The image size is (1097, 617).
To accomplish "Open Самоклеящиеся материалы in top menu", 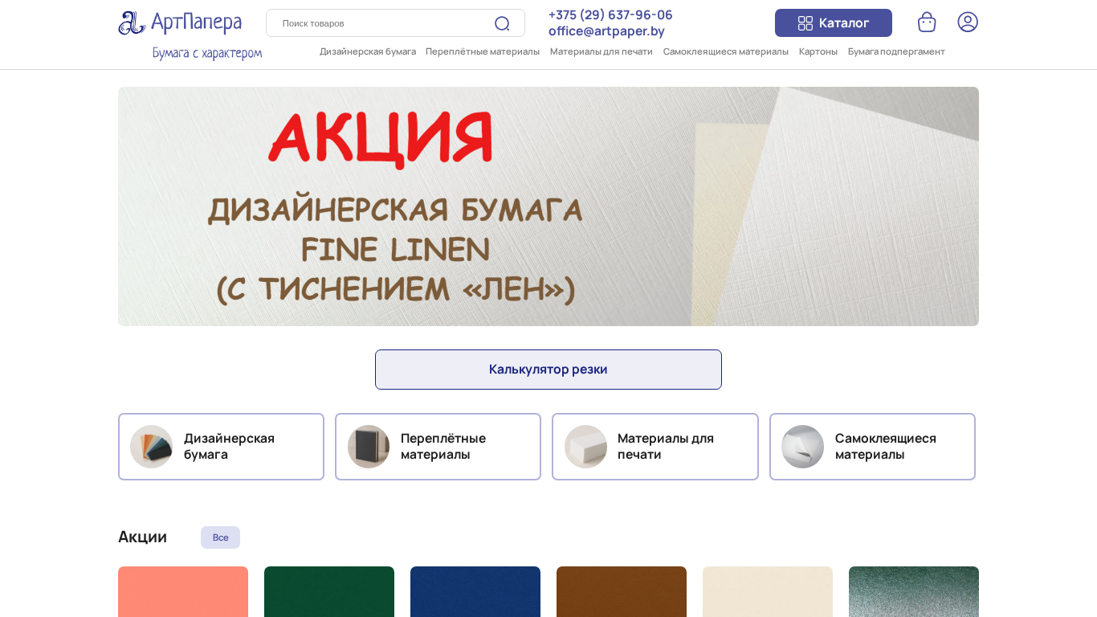I will click(x=726, y=51).
